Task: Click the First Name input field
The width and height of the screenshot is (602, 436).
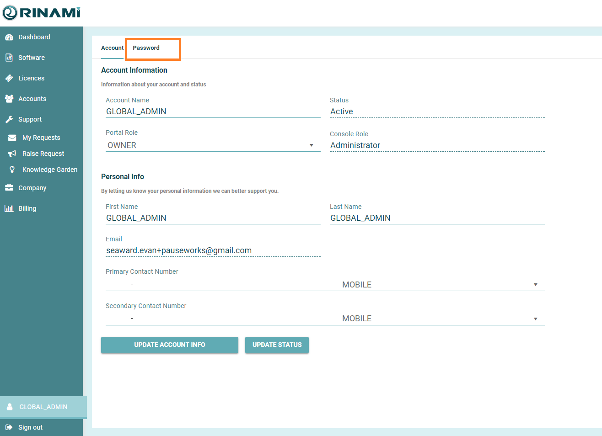Action: tap(213, 218)
